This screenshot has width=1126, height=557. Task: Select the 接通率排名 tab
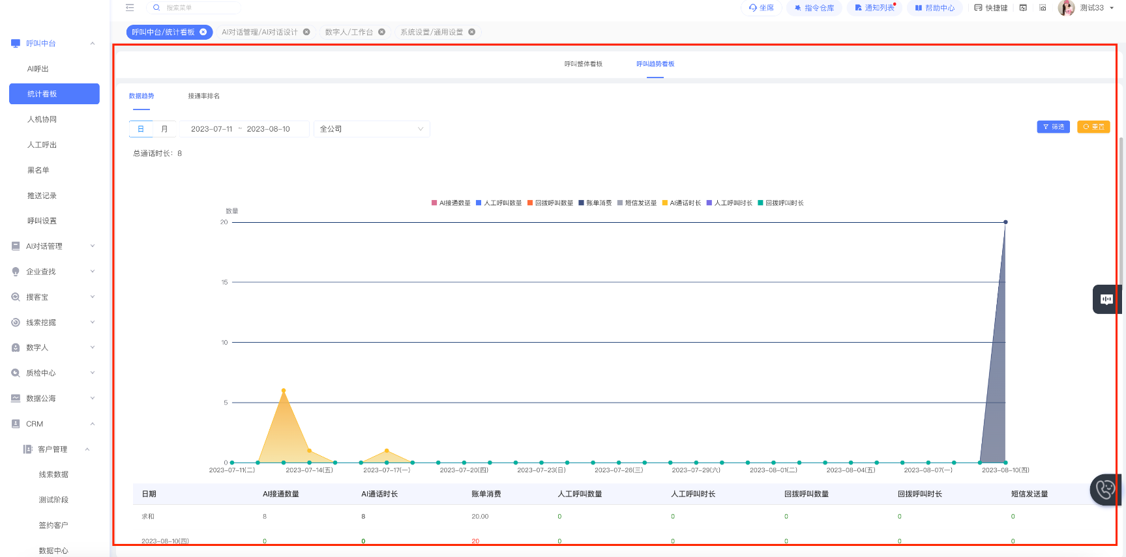point(203,96)
